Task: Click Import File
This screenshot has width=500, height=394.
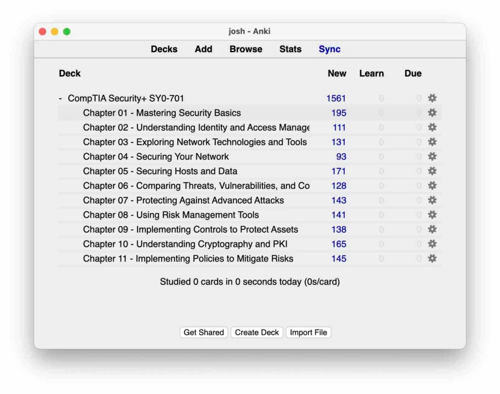Action: tap(308, 332)
